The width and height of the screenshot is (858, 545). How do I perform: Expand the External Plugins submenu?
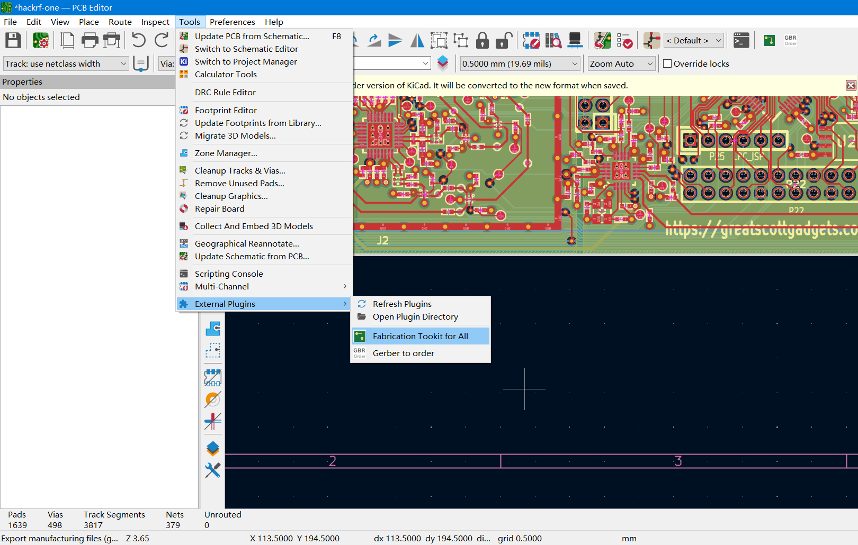[x=264, y=304]
